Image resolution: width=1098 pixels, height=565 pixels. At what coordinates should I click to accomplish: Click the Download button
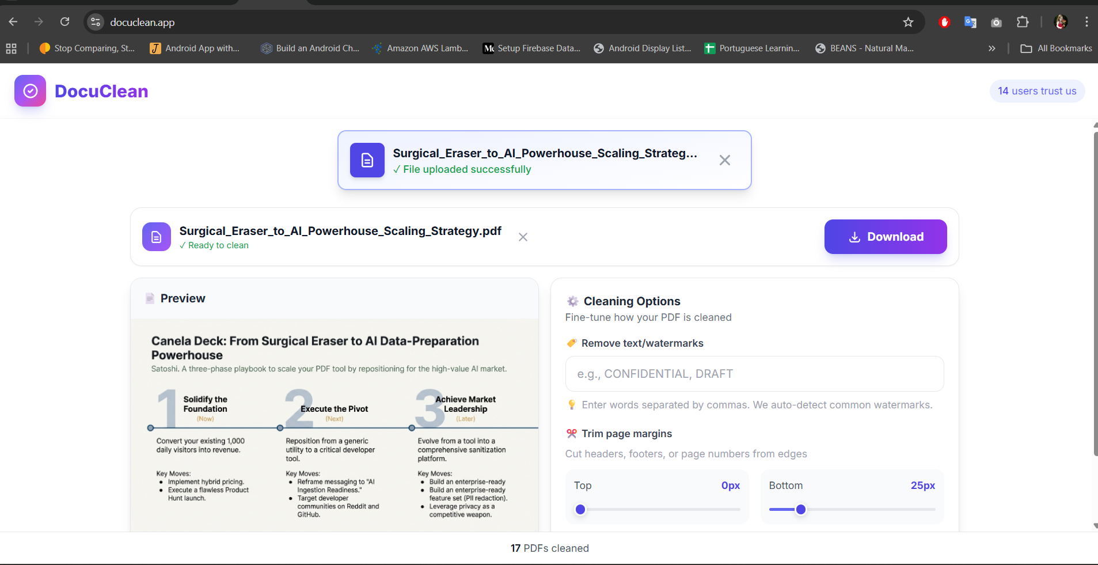(886, 237)
